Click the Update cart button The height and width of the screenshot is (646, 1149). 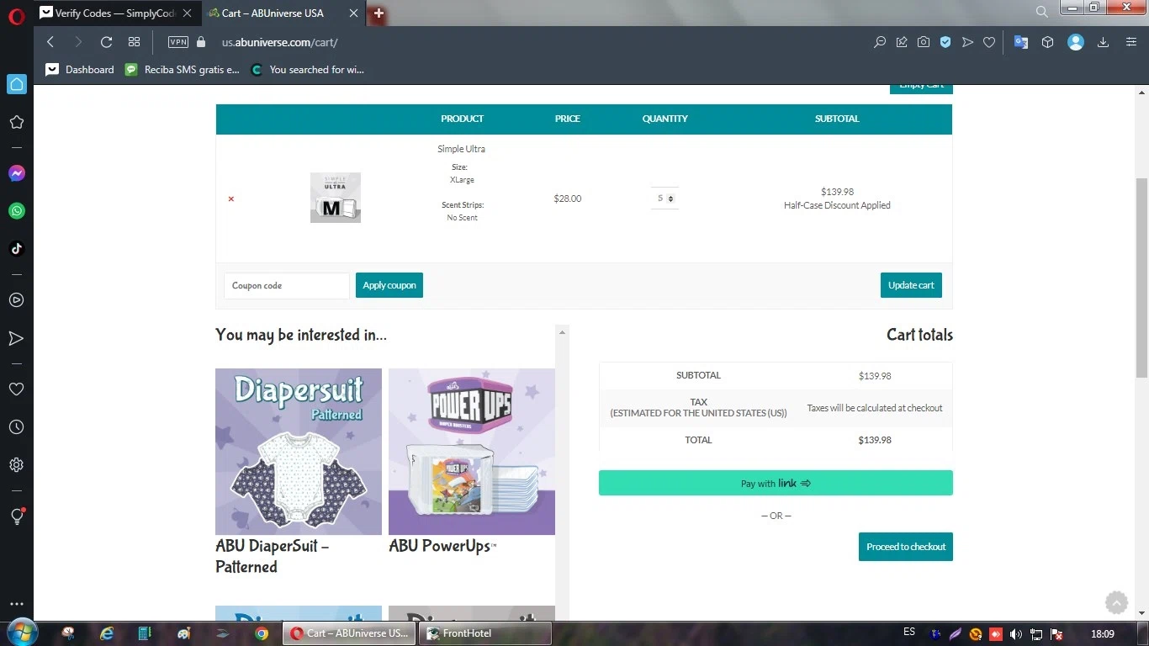(x=911, y=285)
